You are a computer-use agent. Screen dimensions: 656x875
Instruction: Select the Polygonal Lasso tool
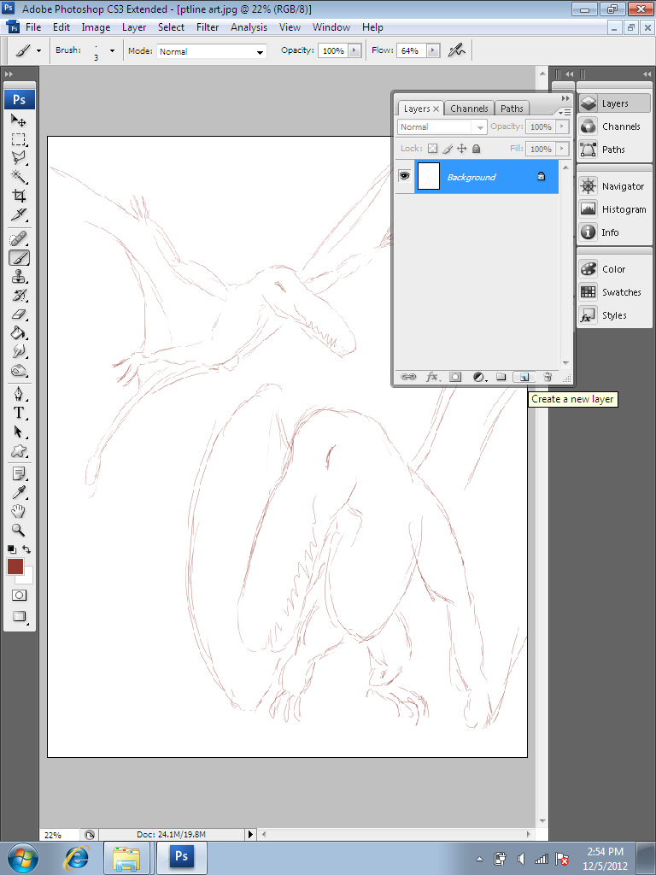[x=19, y=157]
